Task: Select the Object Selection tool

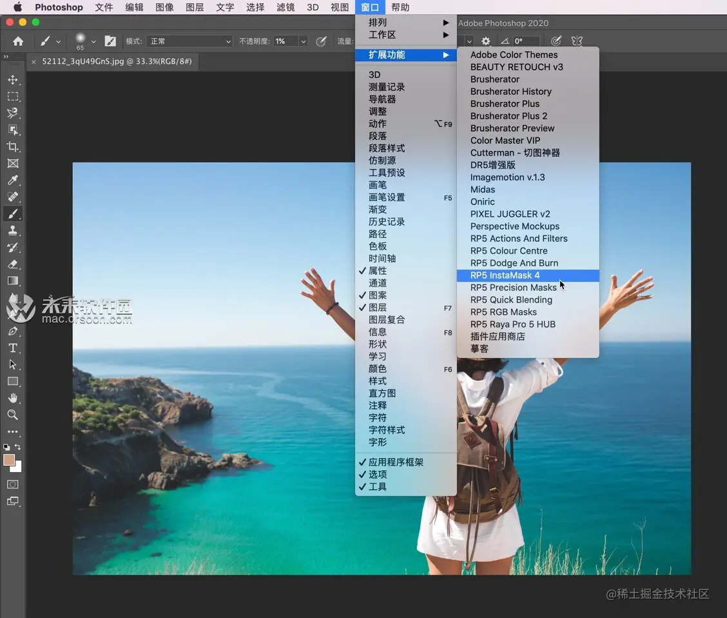Action: pyautogui.click(x=13, y=130)
